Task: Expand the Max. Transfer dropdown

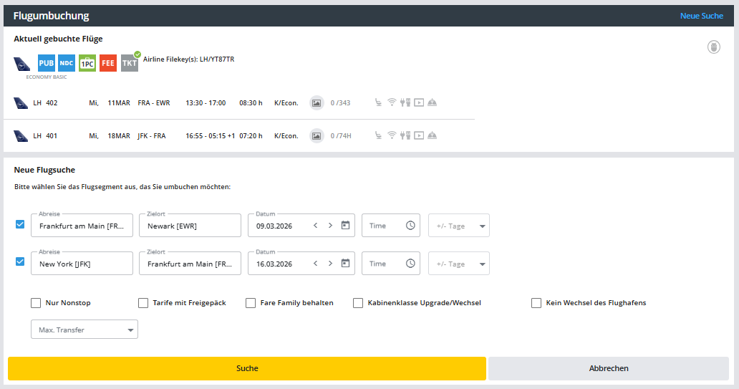Action: (x=84, y=330)
